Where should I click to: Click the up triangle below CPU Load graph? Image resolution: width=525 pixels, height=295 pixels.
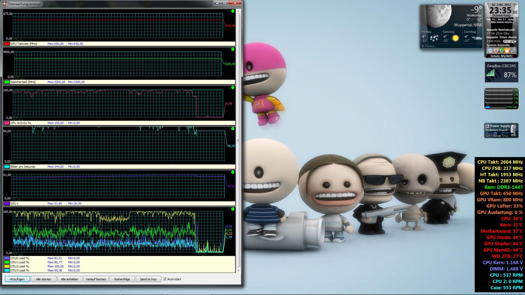click(x=21, y=254)
